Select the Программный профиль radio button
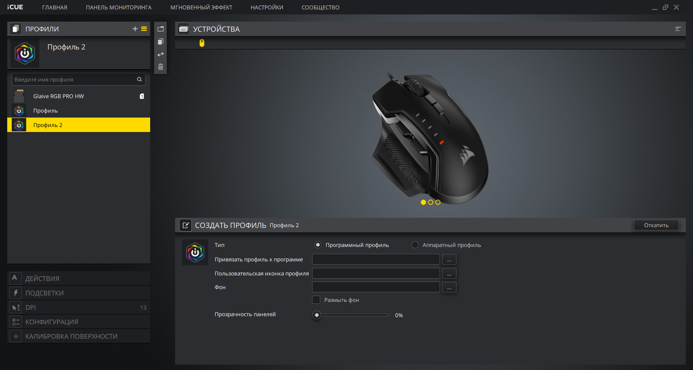The image size is (693, 370). click(318, 245)
